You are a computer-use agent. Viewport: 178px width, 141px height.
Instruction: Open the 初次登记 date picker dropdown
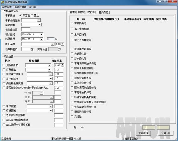(41, 34)
